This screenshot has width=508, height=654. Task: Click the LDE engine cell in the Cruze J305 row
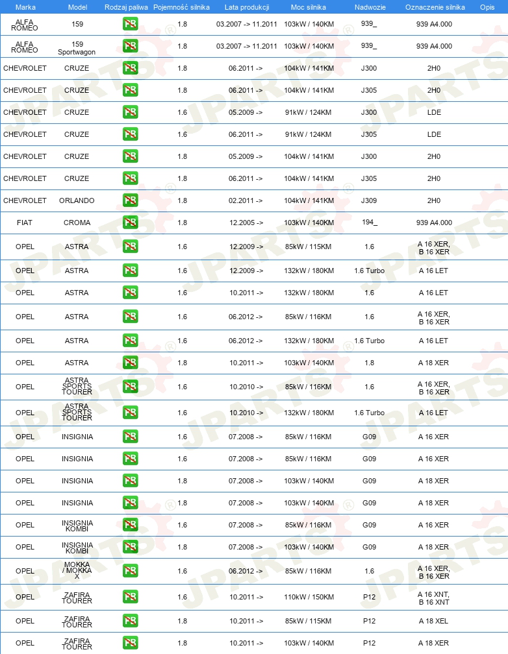tap(434, 134)
